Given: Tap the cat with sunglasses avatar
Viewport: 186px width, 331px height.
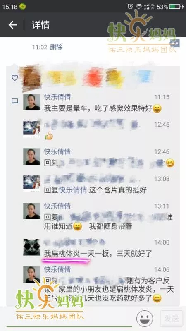Looking at the screenshot, I should pos(31,247).
